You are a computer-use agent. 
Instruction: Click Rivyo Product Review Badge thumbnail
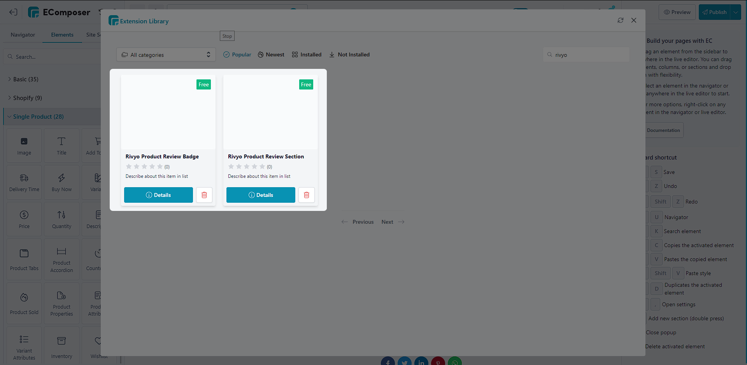click(x=168, y=112)
